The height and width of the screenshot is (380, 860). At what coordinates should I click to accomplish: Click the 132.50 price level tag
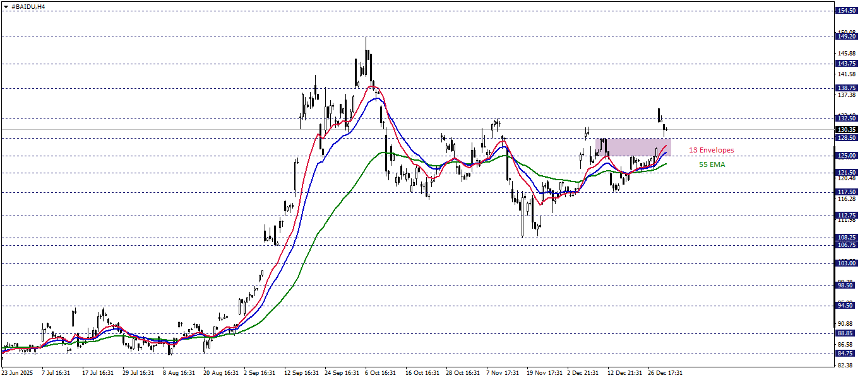pos(845,118)
